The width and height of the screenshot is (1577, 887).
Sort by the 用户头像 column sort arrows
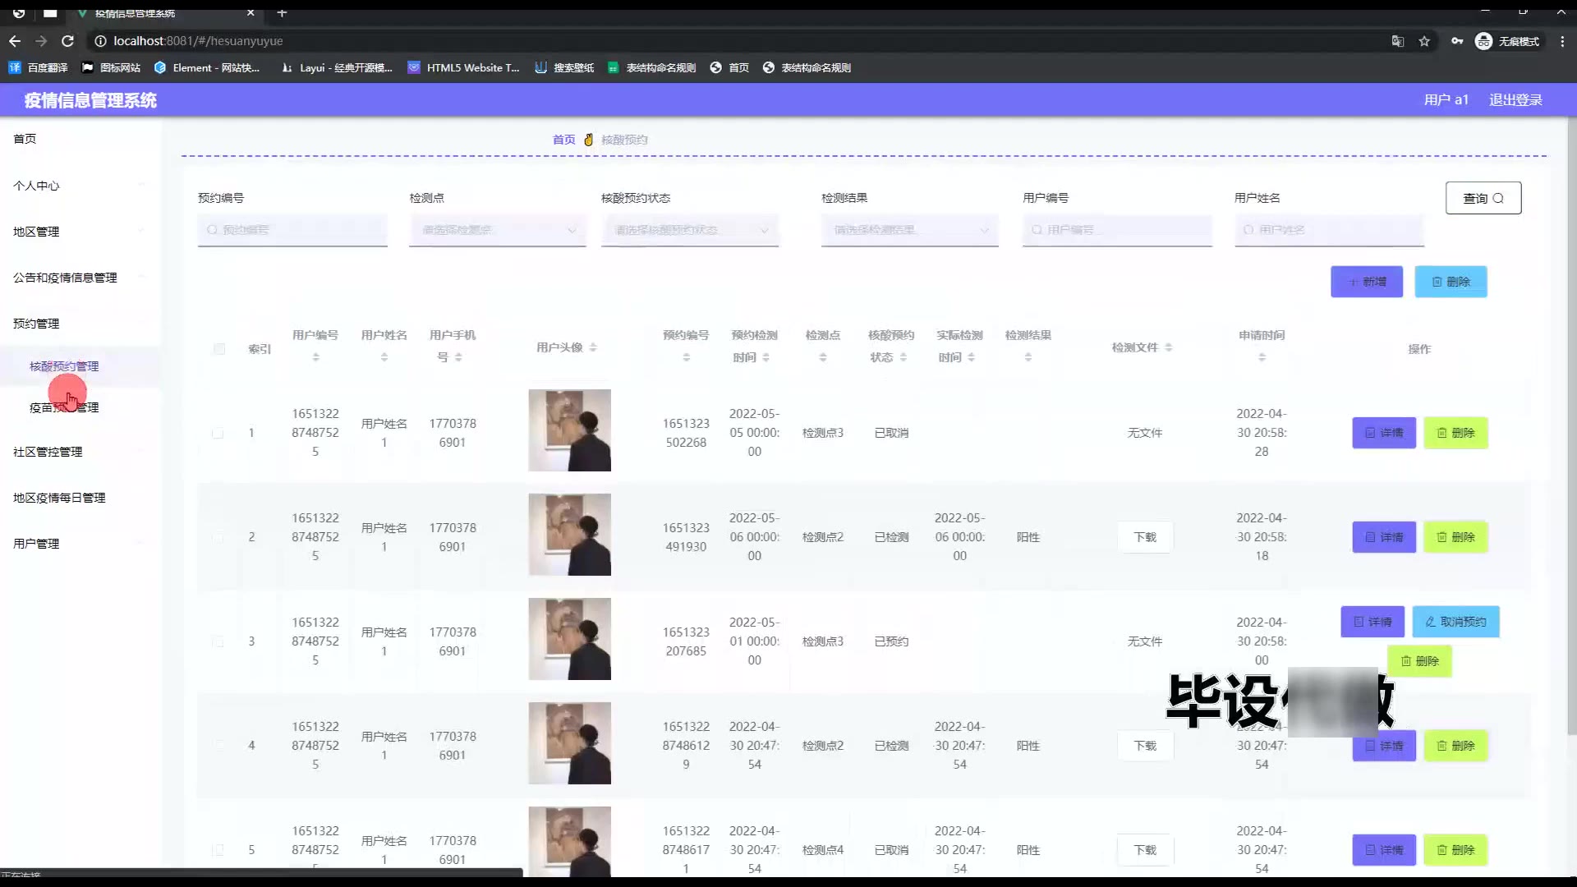(593, 347)
